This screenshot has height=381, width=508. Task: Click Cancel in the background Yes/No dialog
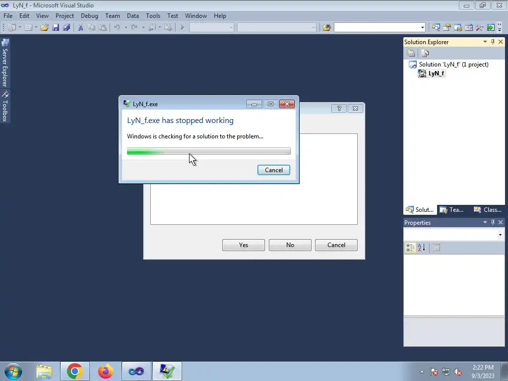(336, 245)
